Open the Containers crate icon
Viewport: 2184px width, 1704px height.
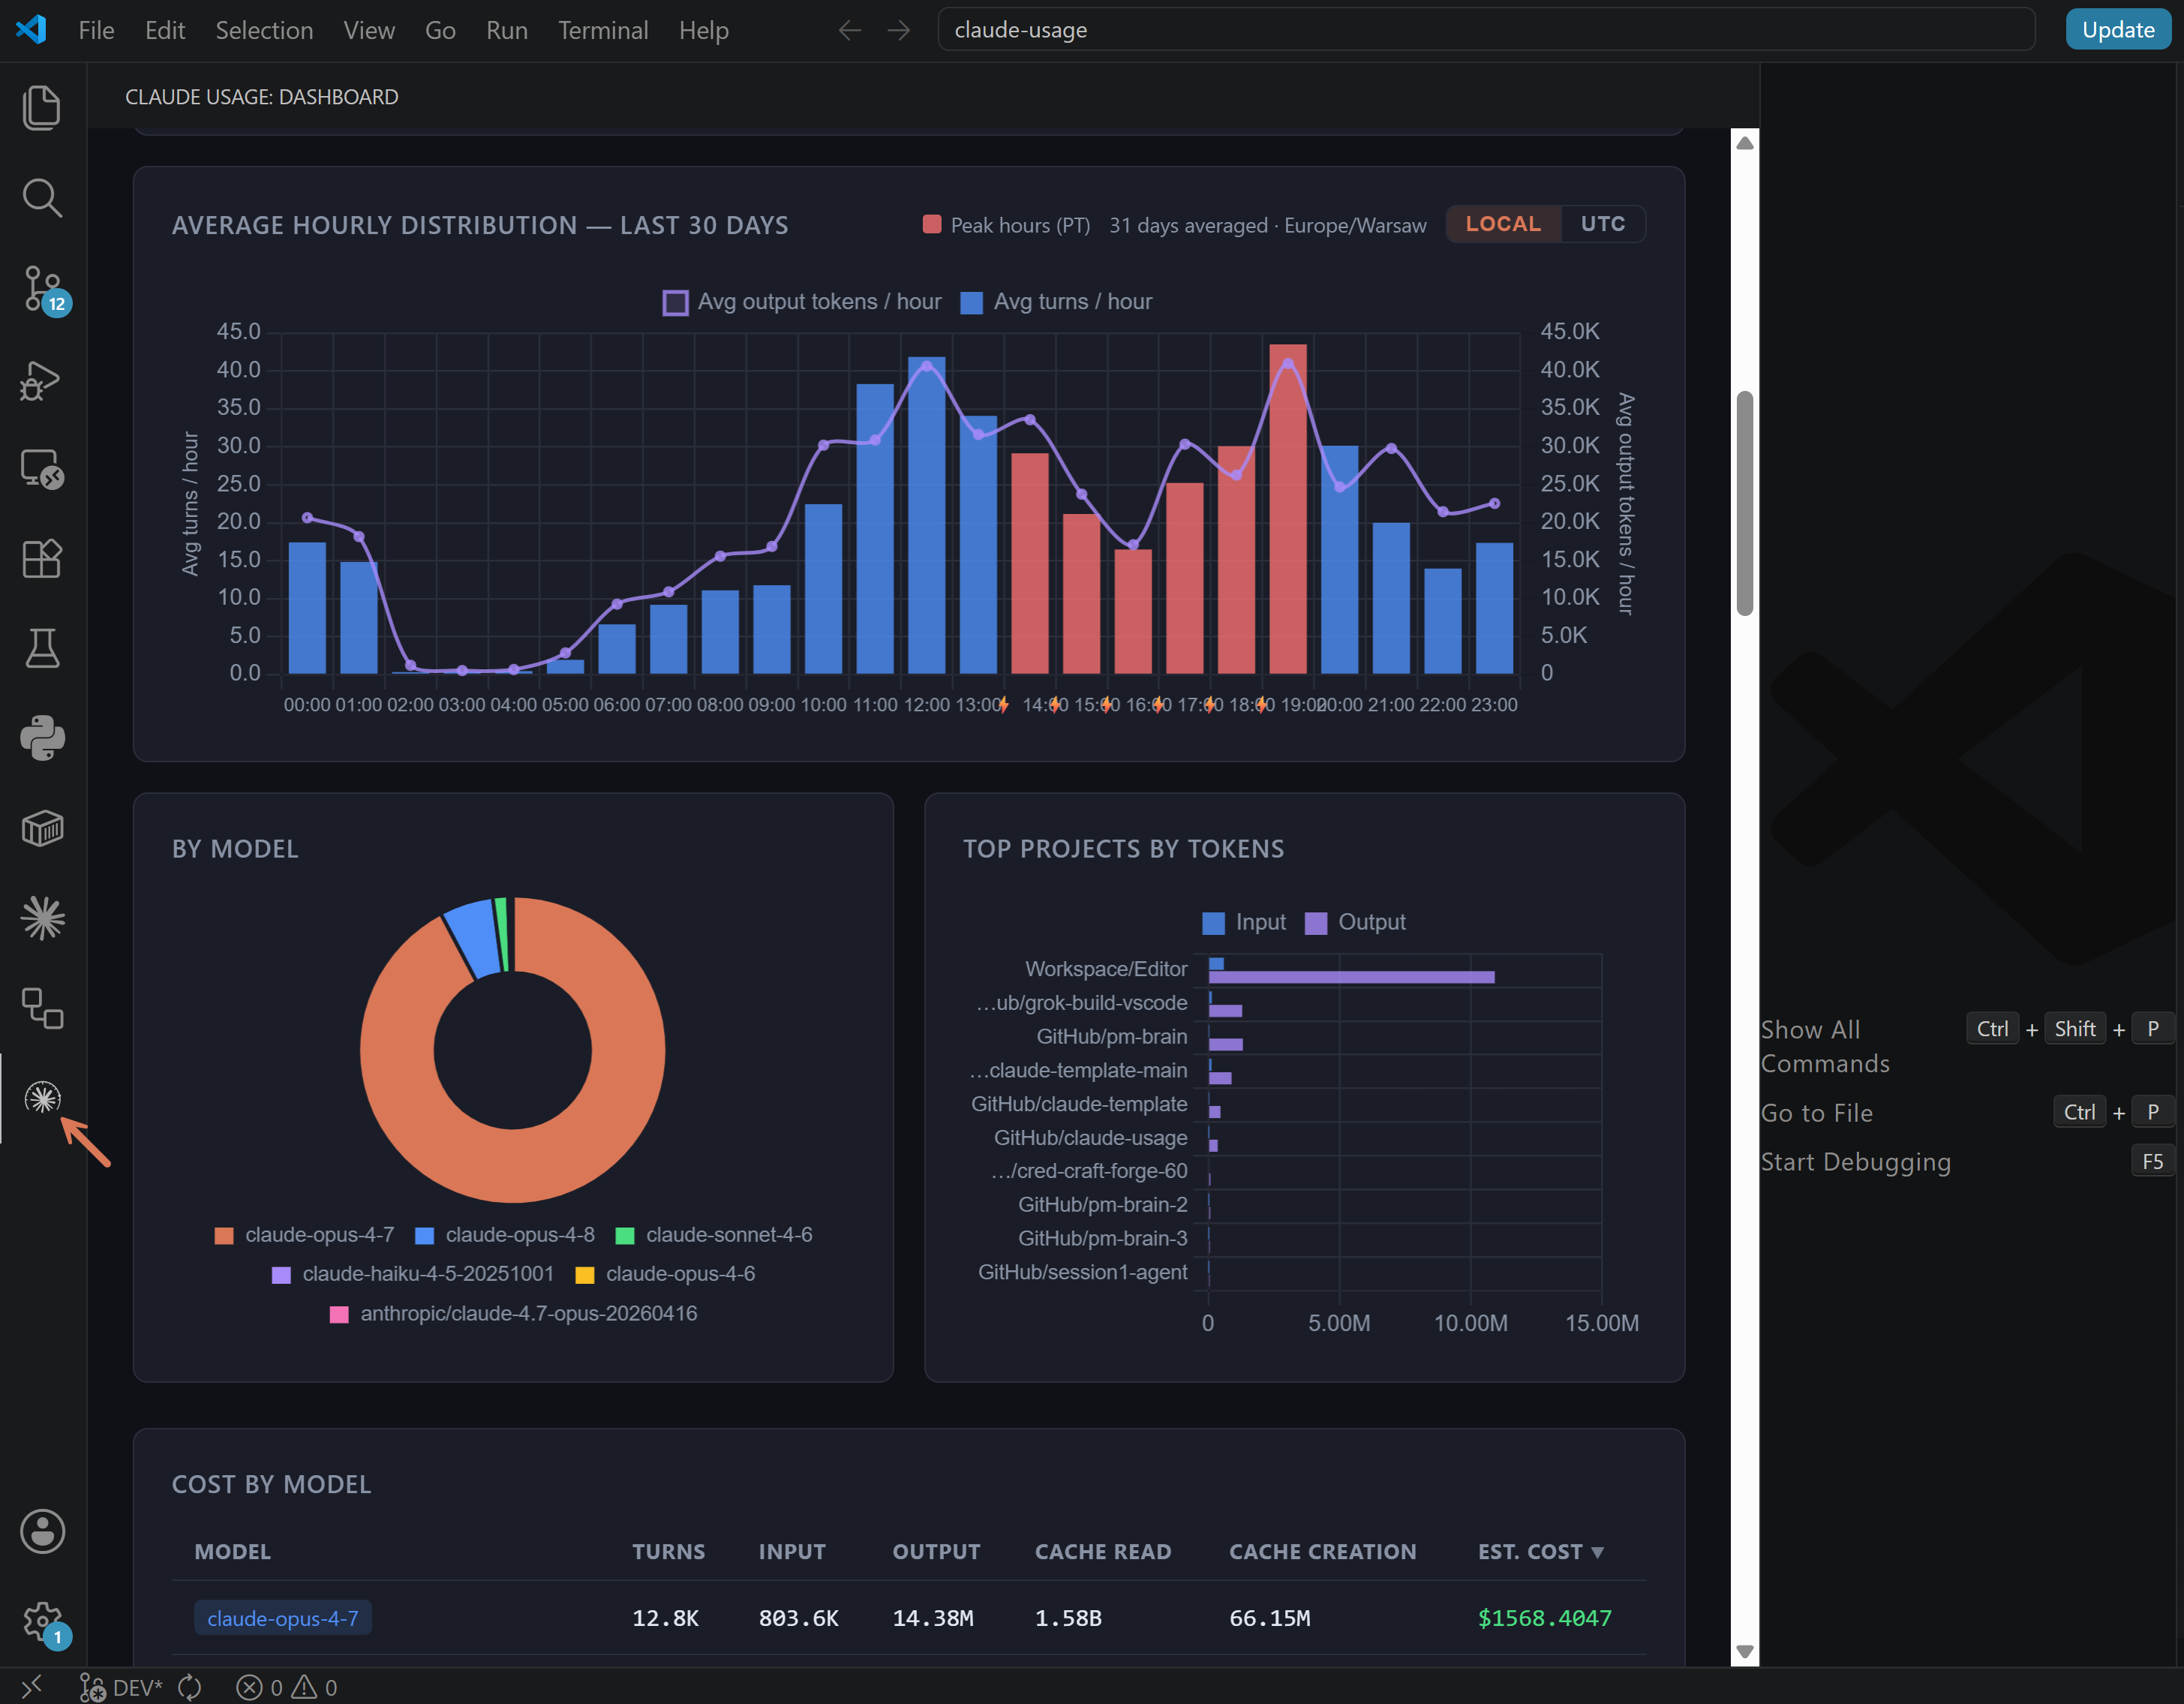tap(42, 828)
